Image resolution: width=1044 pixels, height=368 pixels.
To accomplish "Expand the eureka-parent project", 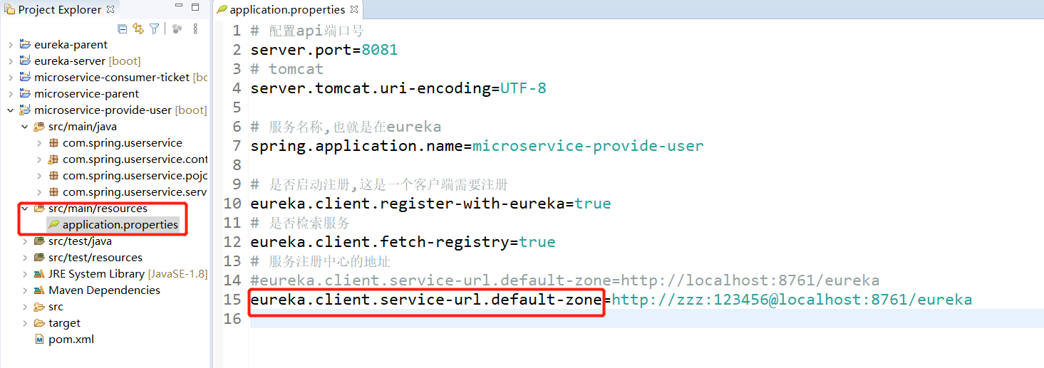I will point(11,45).
